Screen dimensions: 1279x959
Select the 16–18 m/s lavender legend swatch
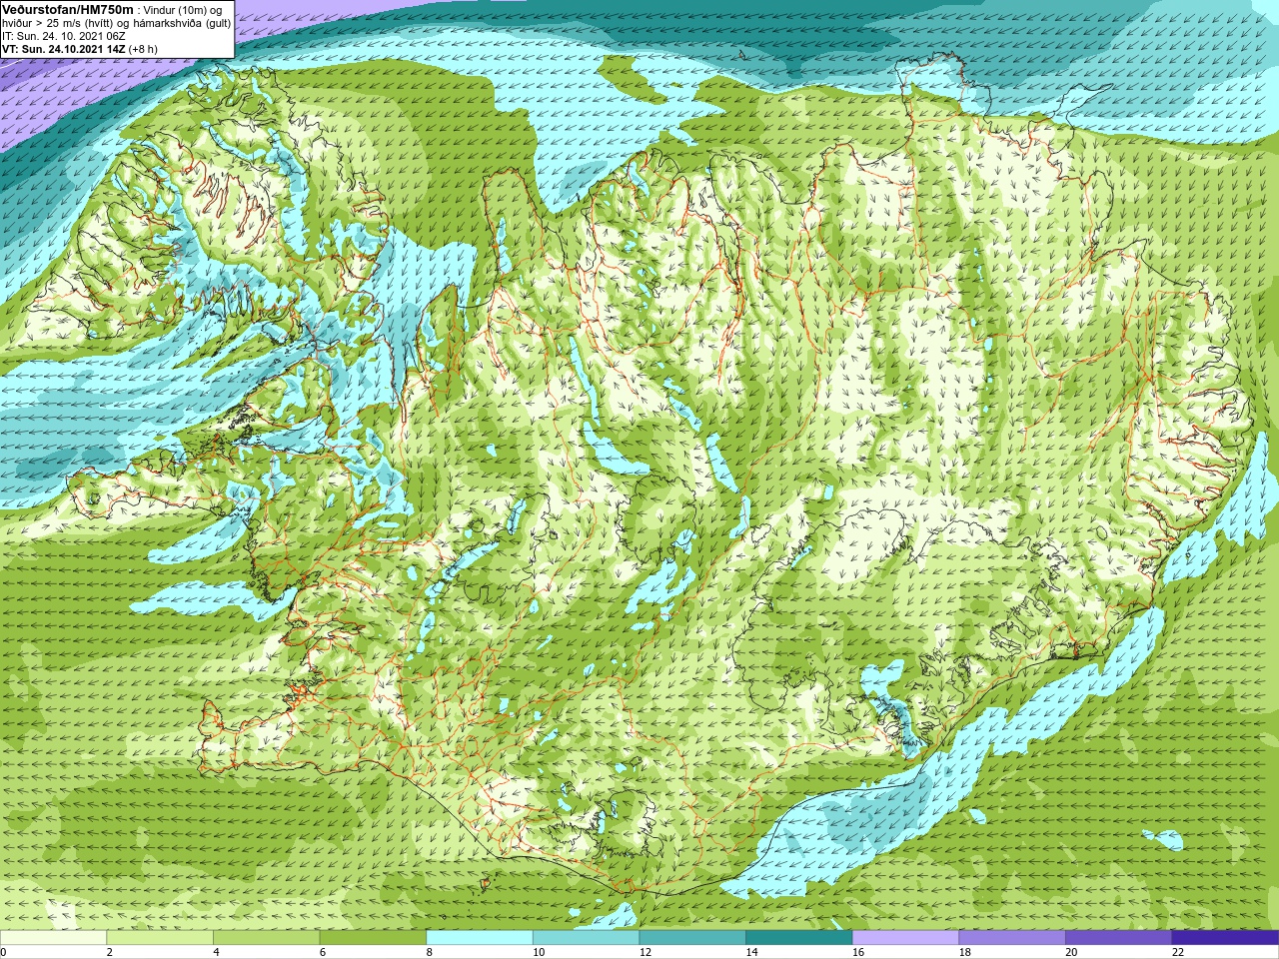click(905, 938)
